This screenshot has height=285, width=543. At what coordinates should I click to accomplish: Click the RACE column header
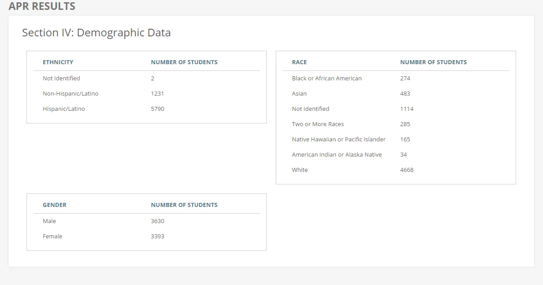pos(299,62)
